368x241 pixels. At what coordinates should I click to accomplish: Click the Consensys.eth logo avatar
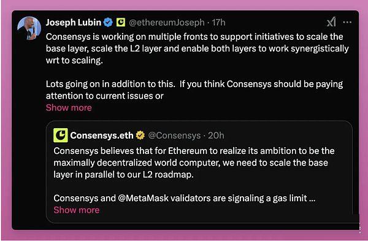(x=61, y=135)
